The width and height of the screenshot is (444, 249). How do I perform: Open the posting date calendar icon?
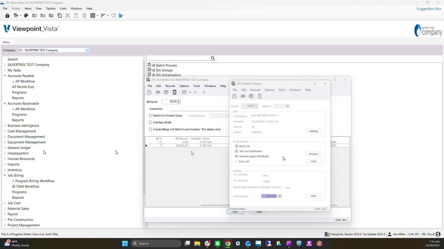[280, 196]
